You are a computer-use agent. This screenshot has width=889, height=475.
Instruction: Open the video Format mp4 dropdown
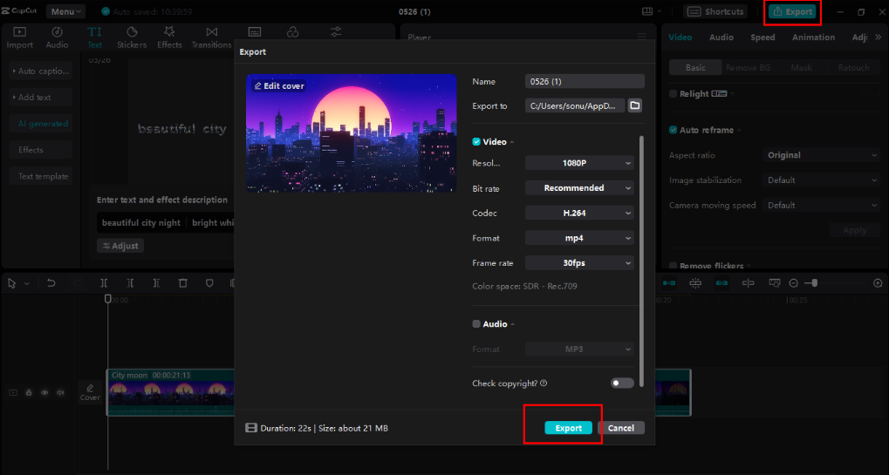point(579,238)
